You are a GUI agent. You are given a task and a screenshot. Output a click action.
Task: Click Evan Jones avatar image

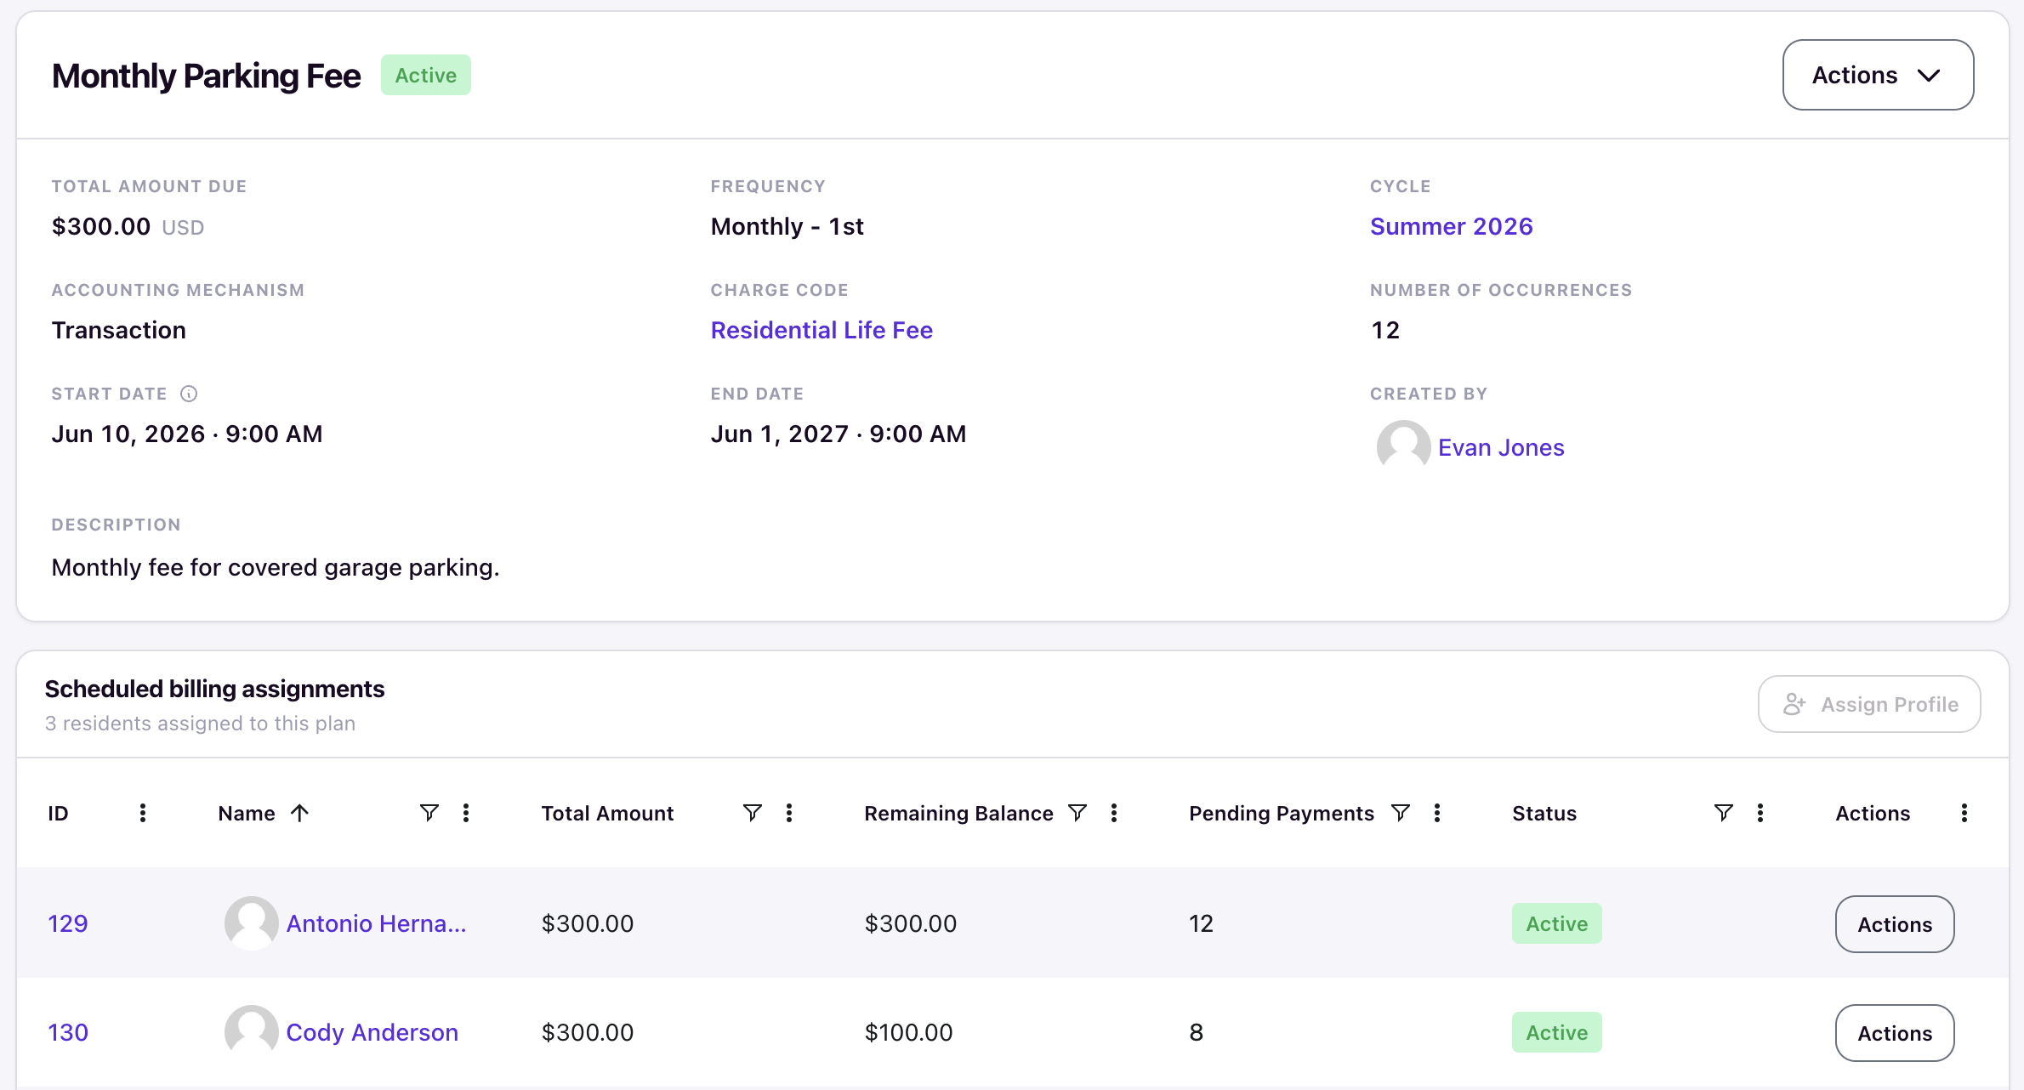point(1403,446)
